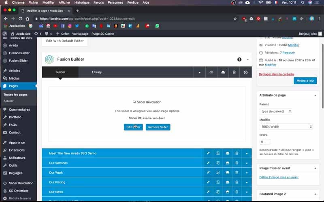Click the Remove Slider button
This screenshot has height=202, width=324.
click(x=158, y=127)
